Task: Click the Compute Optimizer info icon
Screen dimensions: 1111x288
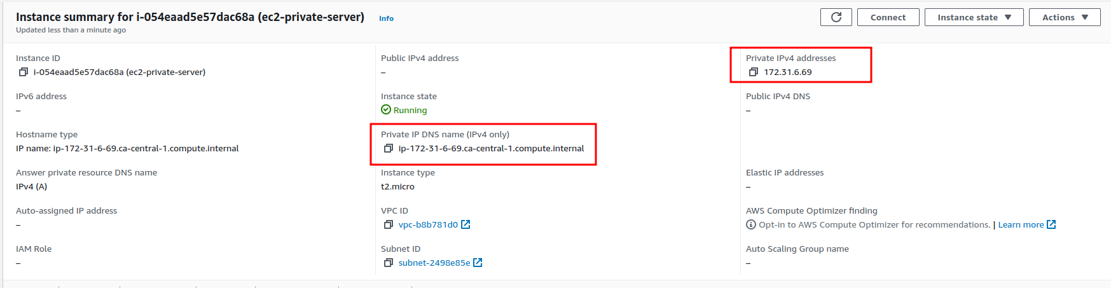Action: coord(751,224)
